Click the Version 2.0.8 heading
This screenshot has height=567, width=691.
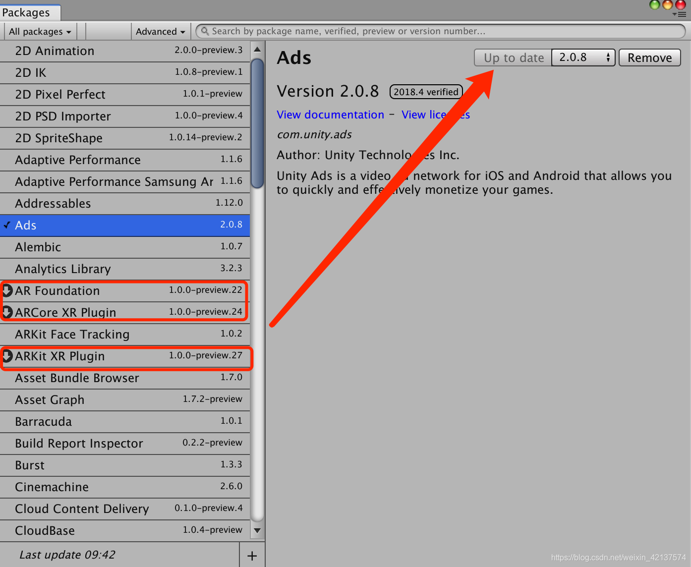pyautogui.click(x=328, y=91)
